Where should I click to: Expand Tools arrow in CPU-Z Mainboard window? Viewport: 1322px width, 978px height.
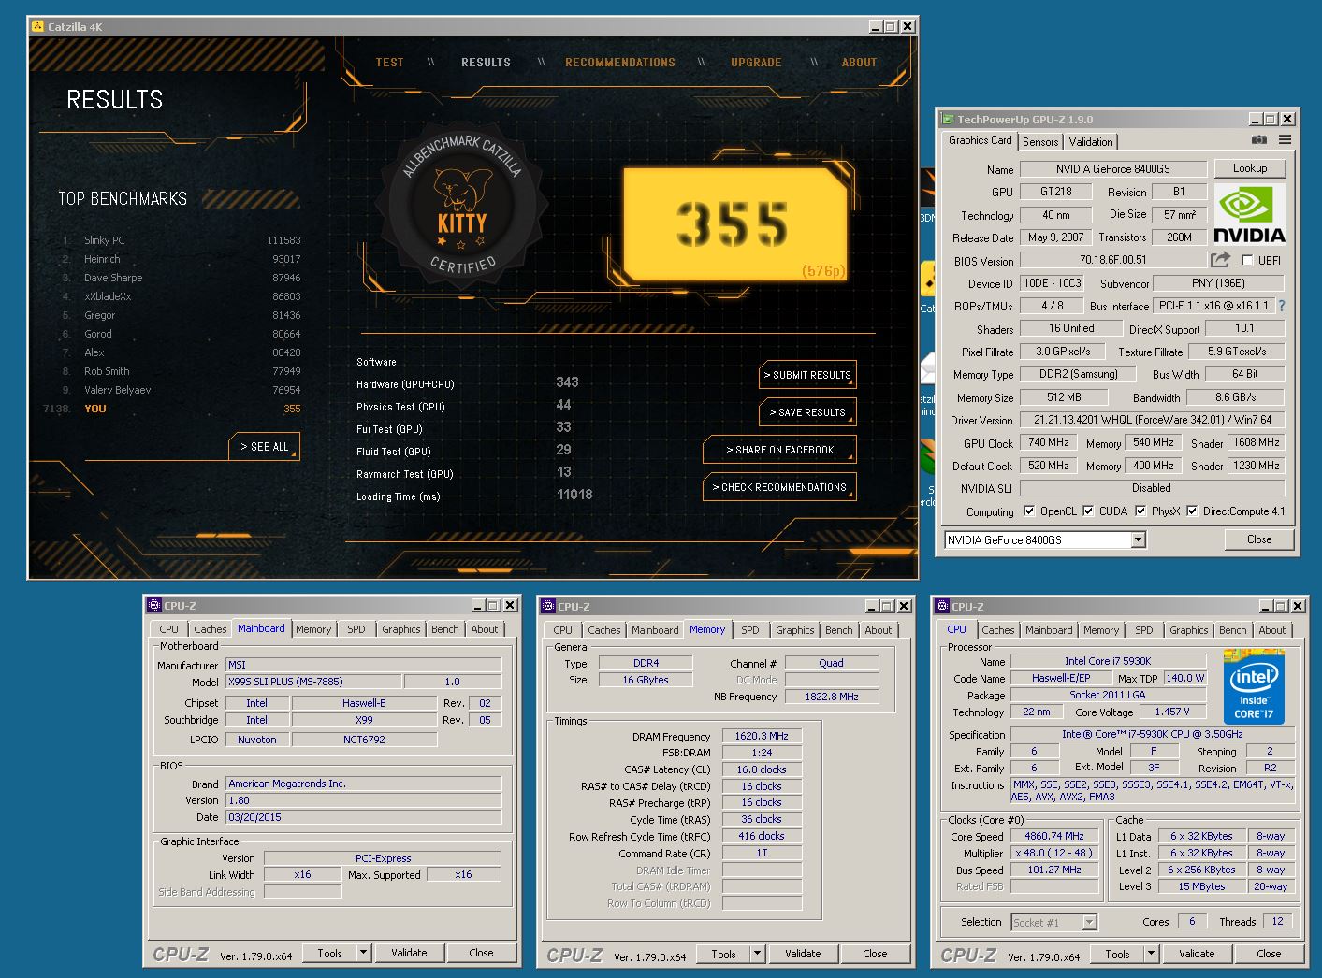(364, 953)
